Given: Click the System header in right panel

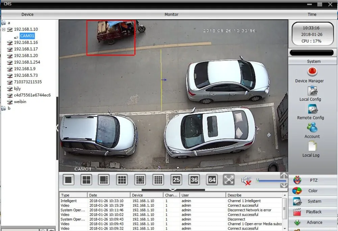Looking at the screenshot, I should tap(313, 61).
